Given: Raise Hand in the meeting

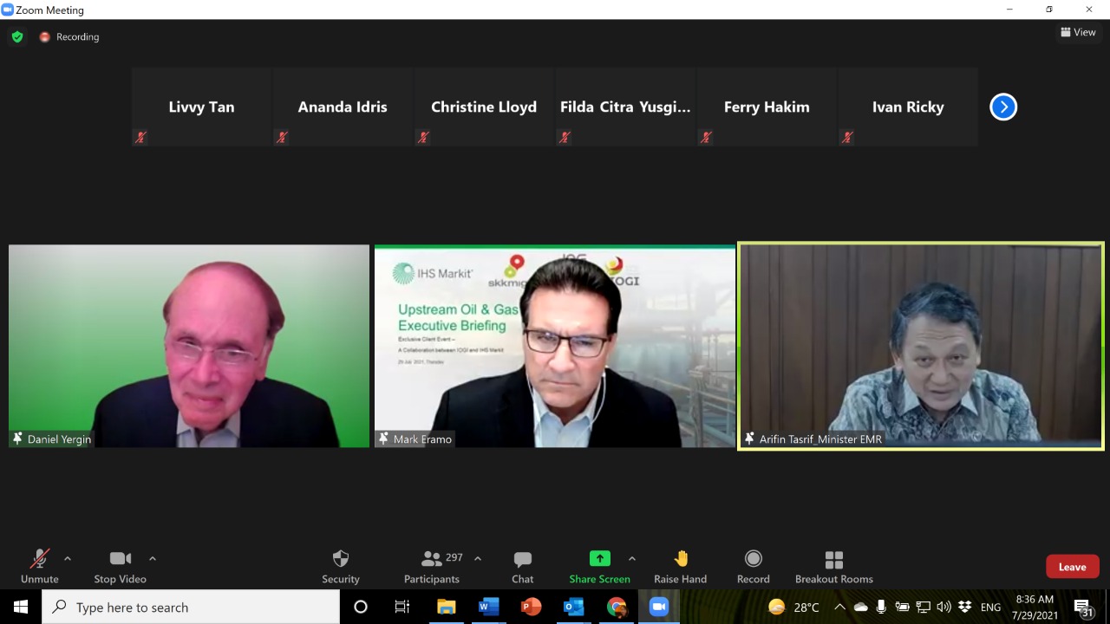Looking at the screenshot, I should point(681,567).
